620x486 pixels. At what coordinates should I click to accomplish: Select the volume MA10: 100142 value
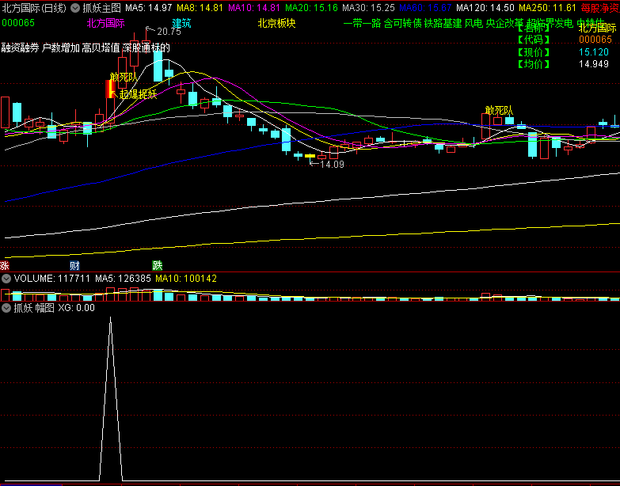click(x=186, y=279)
